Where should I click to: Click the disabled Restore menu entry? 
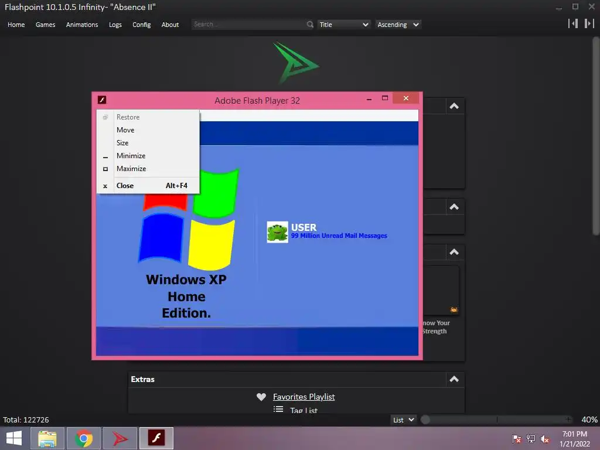pyautogui.click(x=148, y=117)
